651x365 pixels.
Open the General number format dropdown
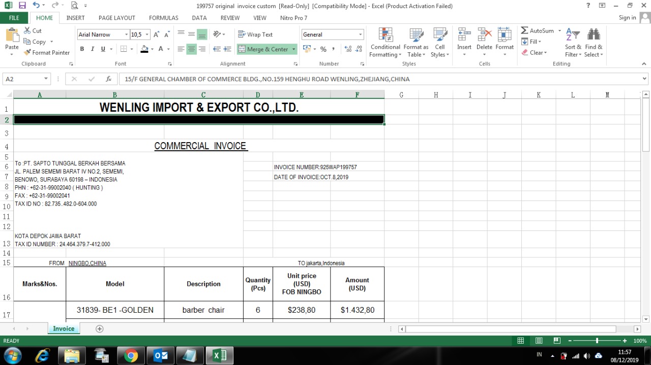[361, 35]
